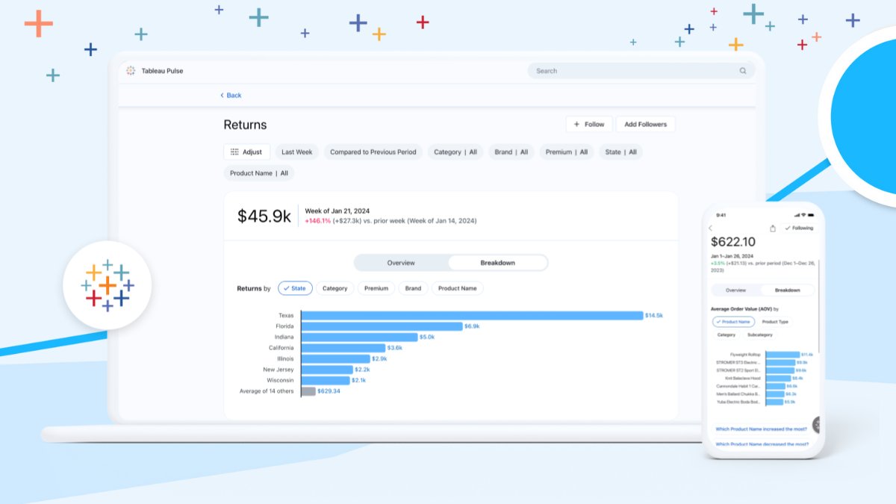Tap the floating round button on phone edge
Image resolution: width=896 pixels, height=504 pixels.
[816, 425]
